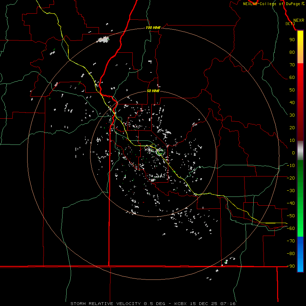Screen dimensions: 306x306
Task: Click the 70 value on the velocity scale
Action: click(x=292, y=65)
